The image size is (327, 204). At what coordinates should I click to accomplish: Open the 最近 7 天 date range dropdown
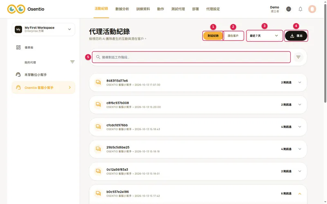click(264, 36)
